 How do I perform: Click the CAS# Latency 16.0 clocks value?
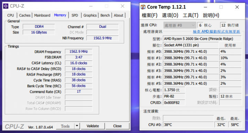pyautogui.click(x=79, y=63)
